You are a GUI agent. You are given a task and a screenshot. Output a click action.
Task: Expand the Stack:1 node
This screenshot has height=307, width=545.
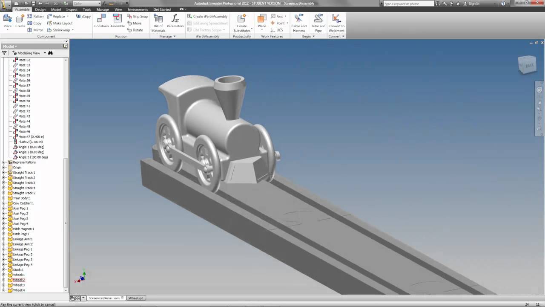(4, 269)
